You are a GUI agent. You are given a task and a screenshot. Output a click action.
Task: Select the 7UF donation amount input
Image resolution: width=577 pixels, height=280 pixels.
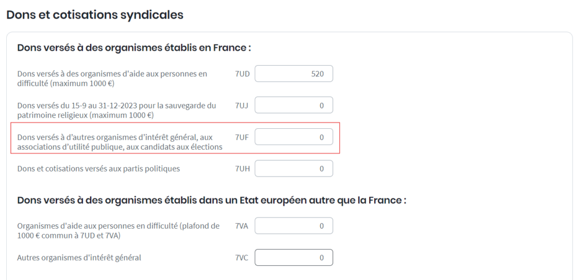(x=294, y=137)
